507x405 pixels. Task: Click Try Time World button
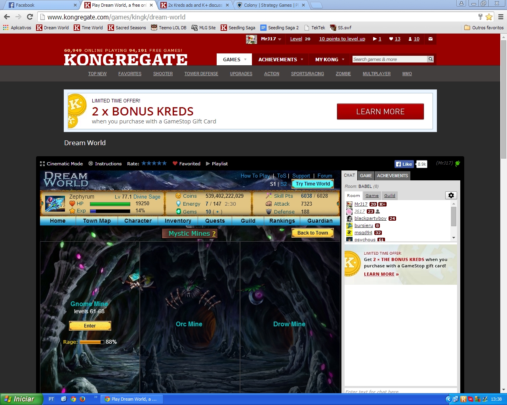click(x=313, y=184)
